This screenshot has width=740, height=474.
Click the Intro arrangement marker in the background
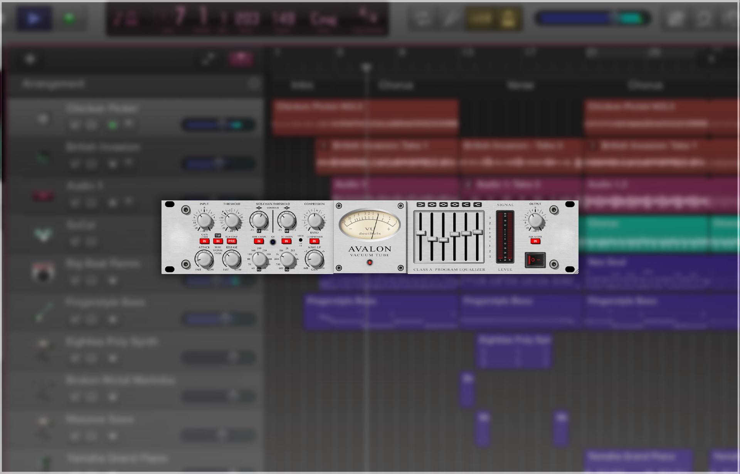click(303, 85)
